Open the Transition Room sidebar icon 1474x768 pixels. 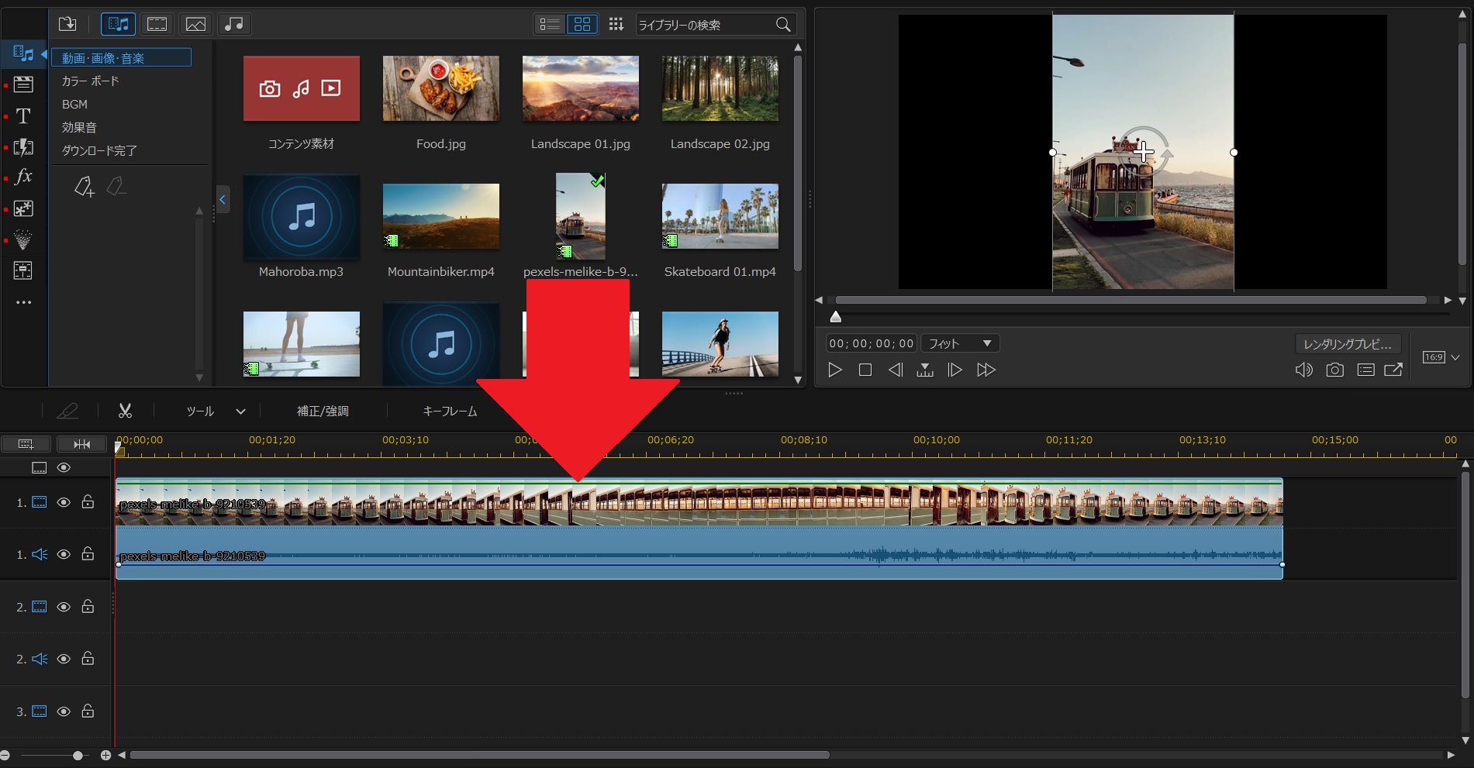pos(23,146)
